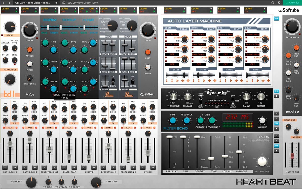This screenshot has width=302, height=189.
Task: Click the time gate knob
Action: pyautogui.click(x=96, y=182)
